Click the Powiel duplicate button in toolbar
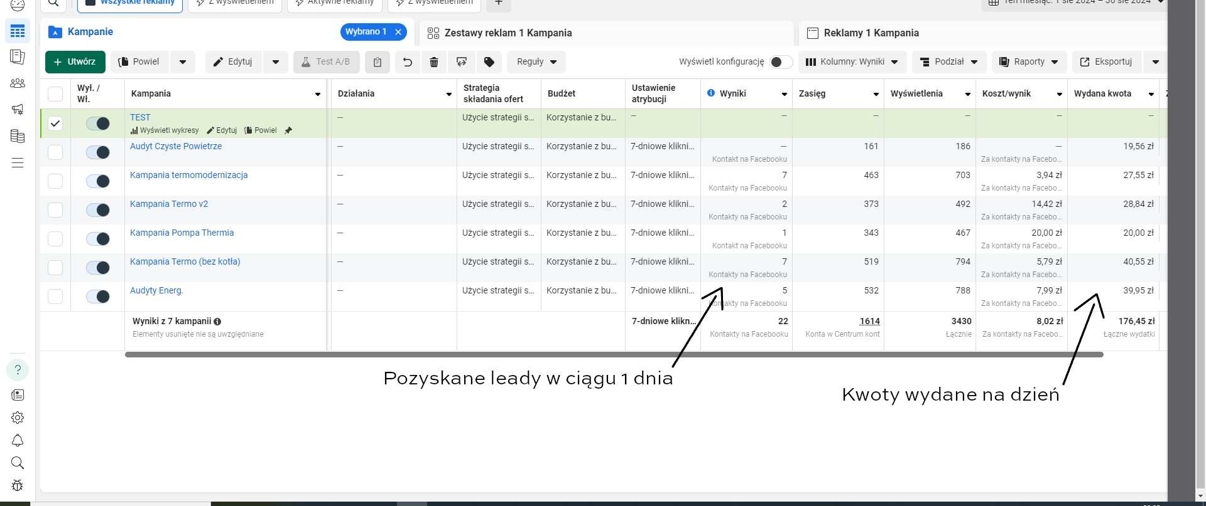The width and height of the screenshot is (1206, 506). click(139, 62)
